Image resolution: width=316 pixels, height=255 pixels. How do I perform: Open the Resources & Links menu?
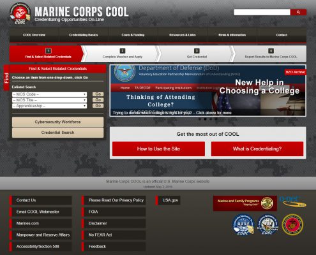183,34
